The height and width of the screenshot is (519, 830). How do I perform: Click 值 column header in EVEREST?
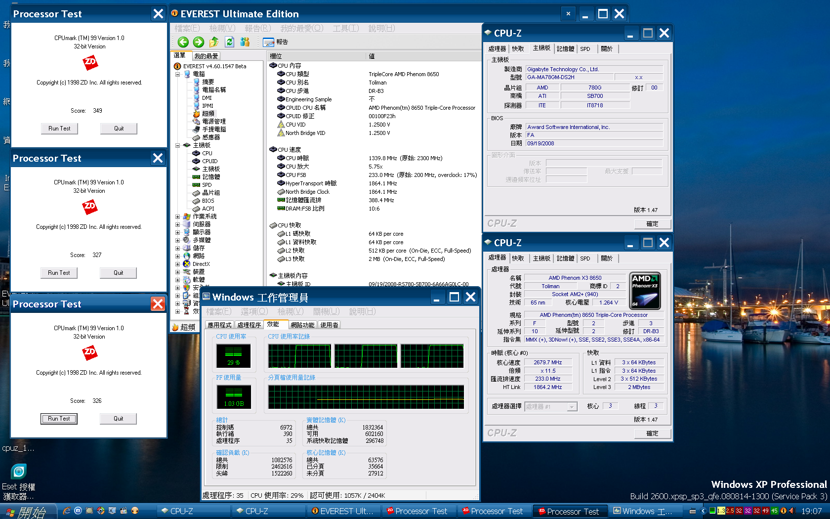click(422, 56)
